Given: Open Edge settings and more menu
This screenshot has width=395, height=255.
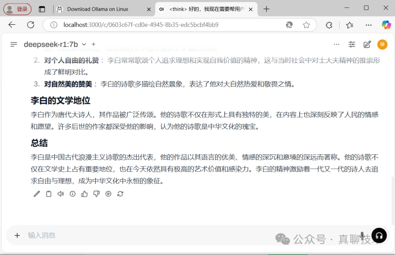Looking at the screenshot, I should tap(369, 25).
